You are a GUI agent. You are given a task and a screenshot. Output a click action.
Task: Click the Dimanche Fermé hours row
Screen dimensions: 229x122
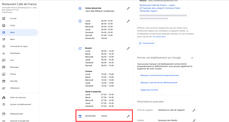pos(96,38)
